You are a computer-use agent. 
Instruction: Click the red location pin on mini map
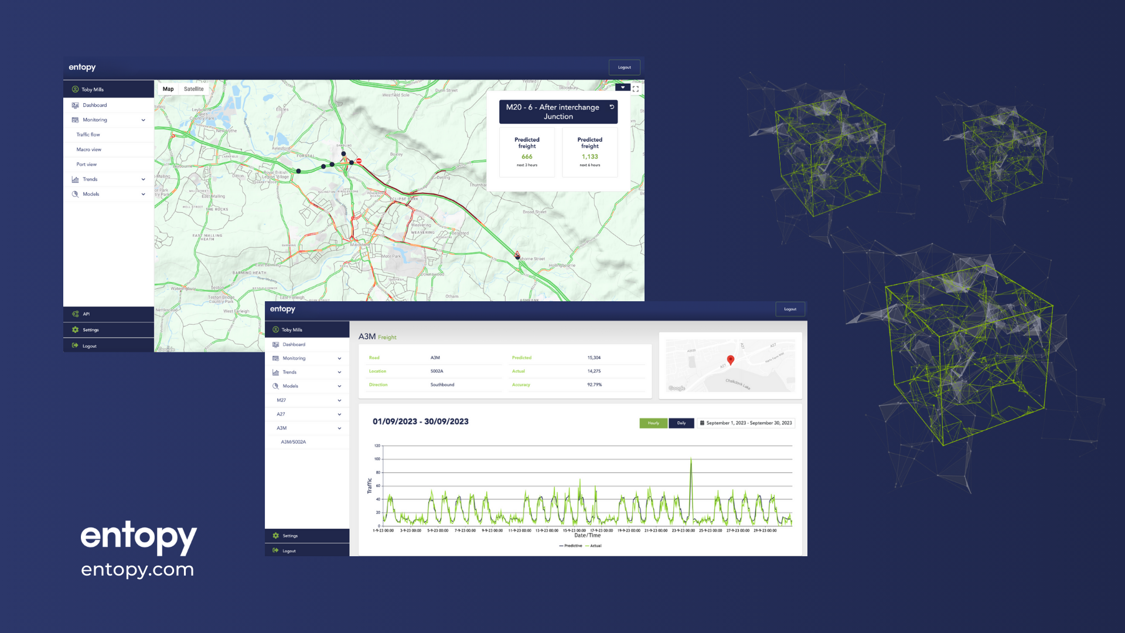click(731, 360)
